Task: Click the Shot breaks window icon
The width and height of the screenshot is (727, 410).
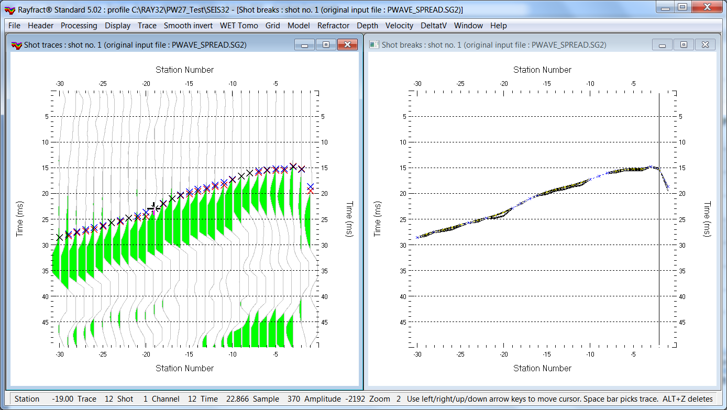Action: 374,45
